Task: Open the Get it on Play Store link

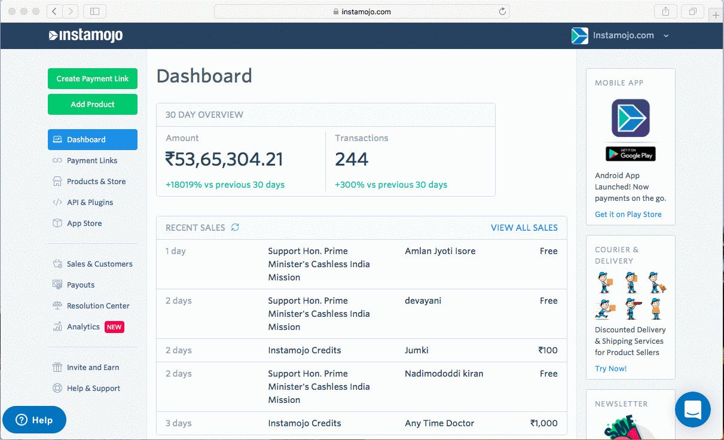Action: click(x=628, y=215)
